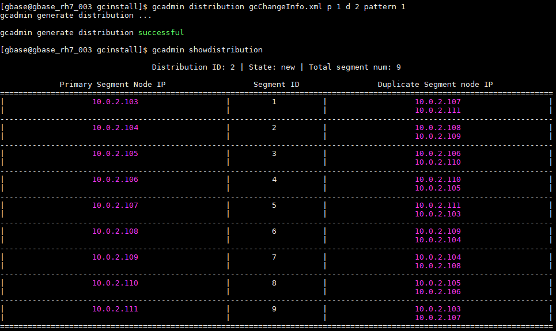Screen dimensions: 556x331
Task: Click duplicate IP 10.0.2.110 for segment 3
Action: pos(438,162)
